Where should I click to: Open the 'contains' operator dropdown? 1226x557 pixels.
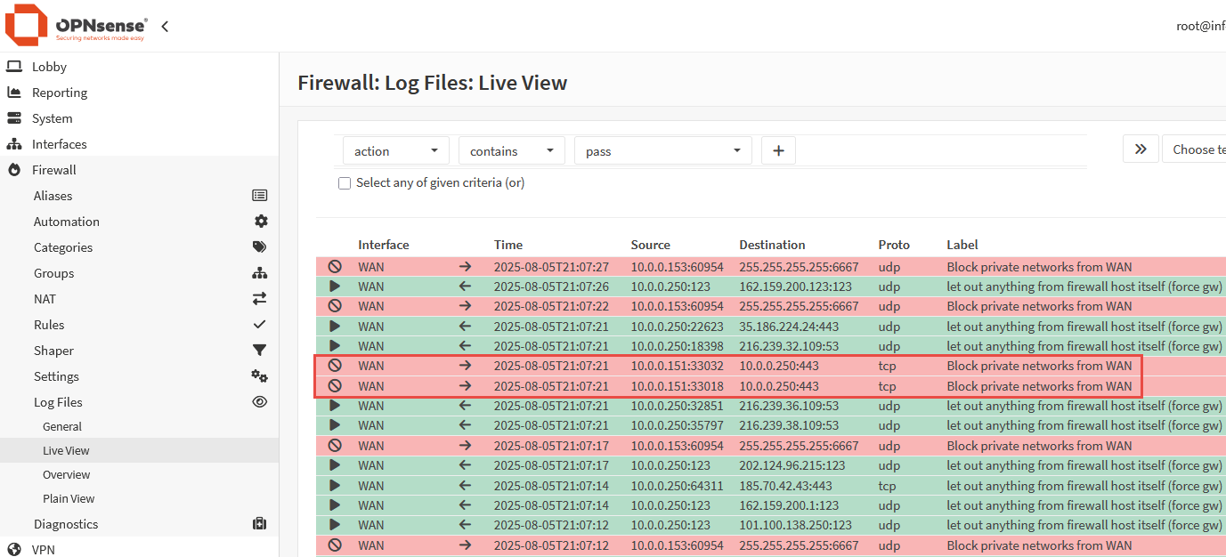[x=511, y=151]
